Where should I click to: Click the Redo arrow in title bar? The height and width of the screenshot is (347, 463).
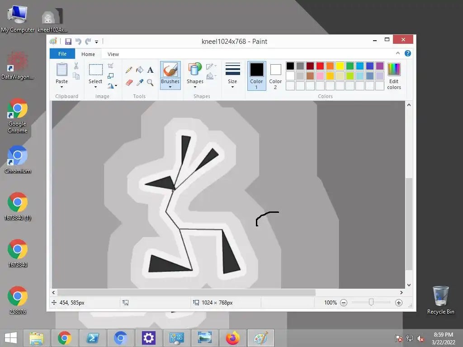[88, 42]
